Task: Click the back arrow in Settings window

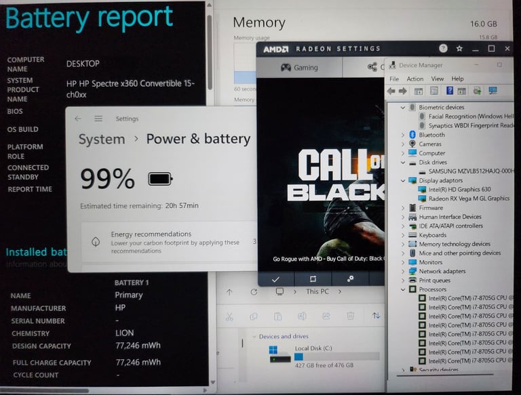Action: click(78, 119)
